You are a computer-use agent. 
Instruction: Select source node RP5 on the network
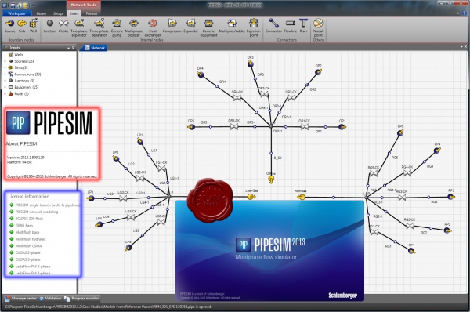[400, 132]
